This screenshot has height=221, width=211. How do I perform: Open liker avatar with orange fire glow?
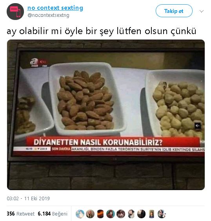pos(100,214)
